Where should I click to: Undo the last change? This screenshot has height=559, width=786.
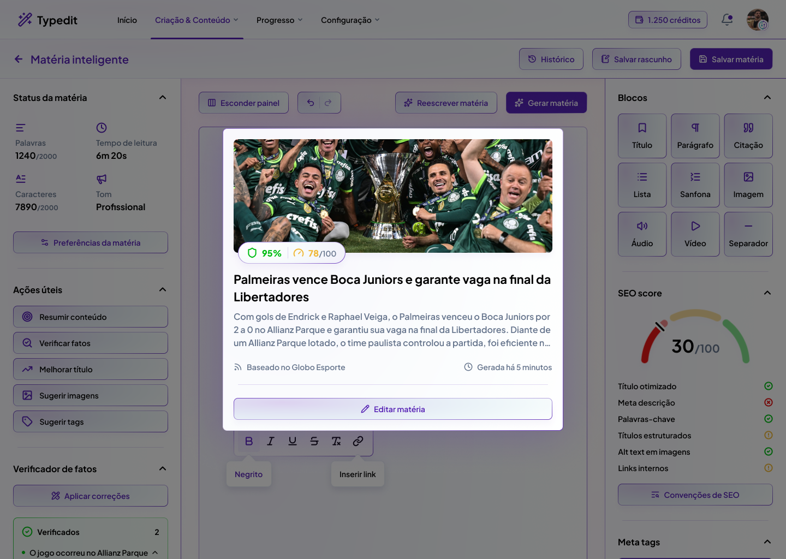pyautogui.click(x=310, y=103)
